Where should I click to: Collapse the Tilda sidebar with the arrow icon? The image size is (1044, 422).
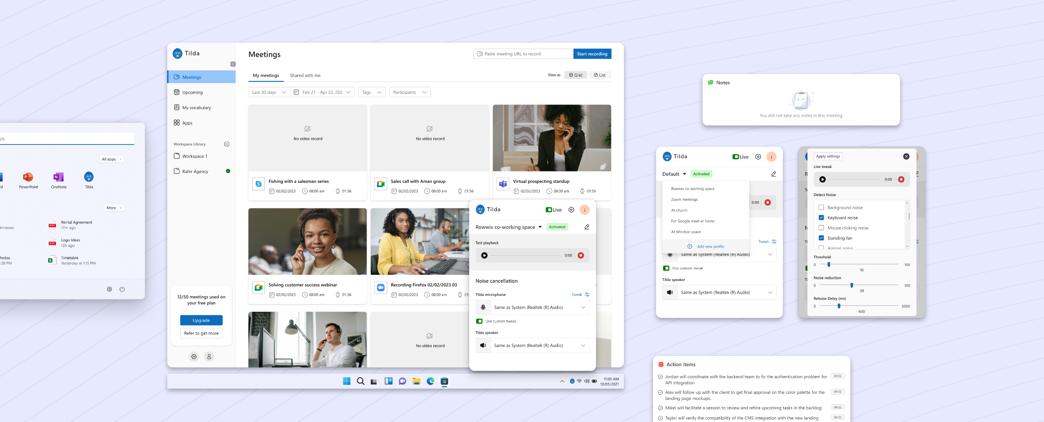pos(233,64)
